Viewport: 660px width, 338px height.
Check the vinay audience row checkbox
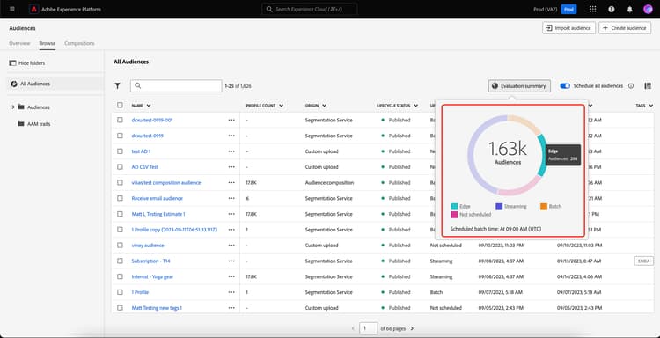(120, 246)
